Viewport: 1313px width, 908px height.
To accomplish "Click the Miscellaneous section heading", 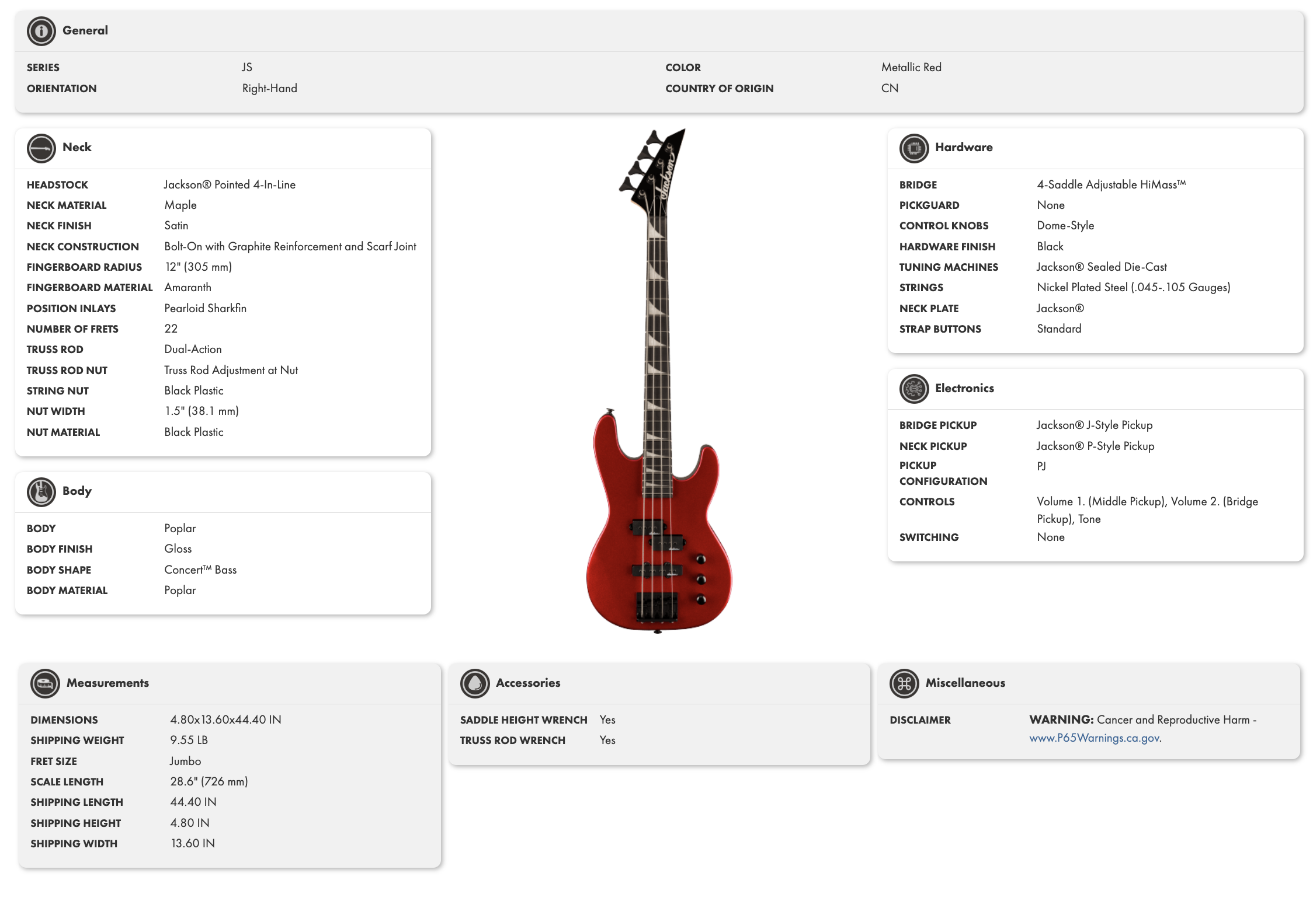I will coord(965,683).
